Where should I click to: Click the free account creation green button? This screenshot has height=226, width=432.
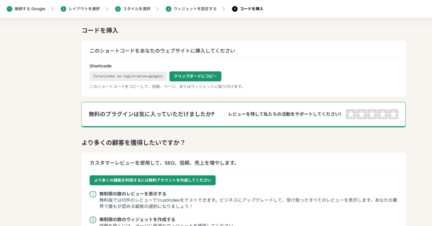pyautogui.click(x=152, y=180)
